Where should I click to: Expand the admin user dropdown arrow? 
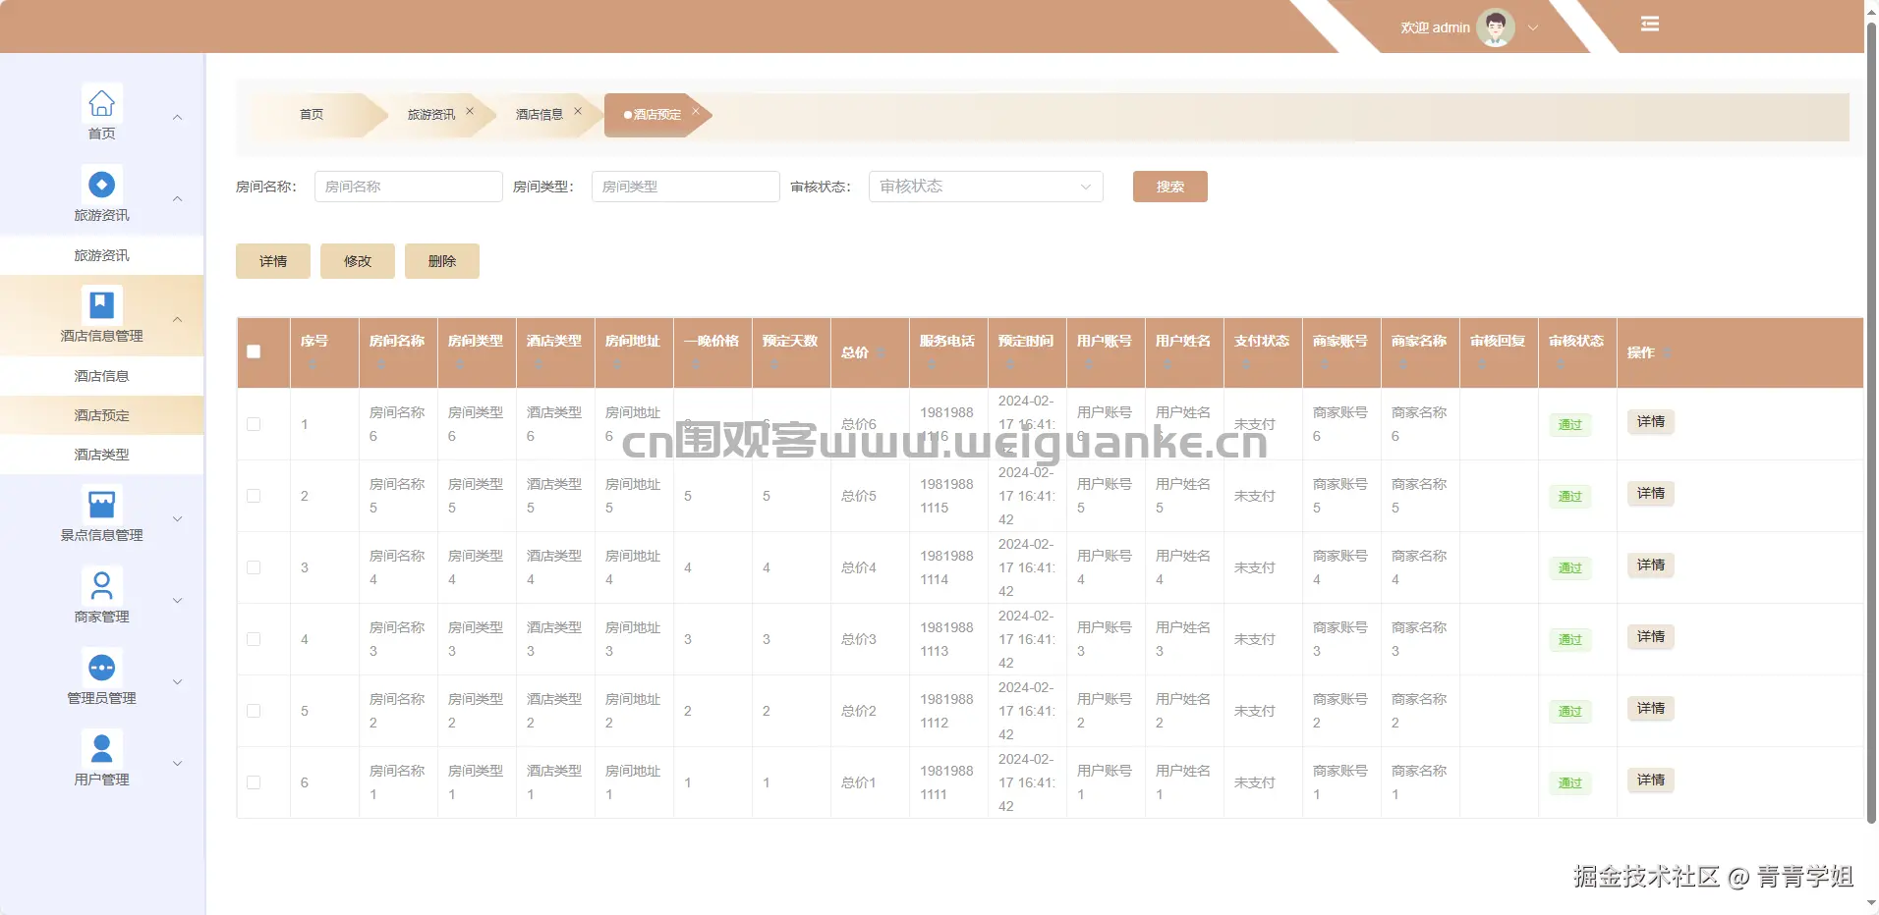pyautogui.click(x=1532, y=27)
